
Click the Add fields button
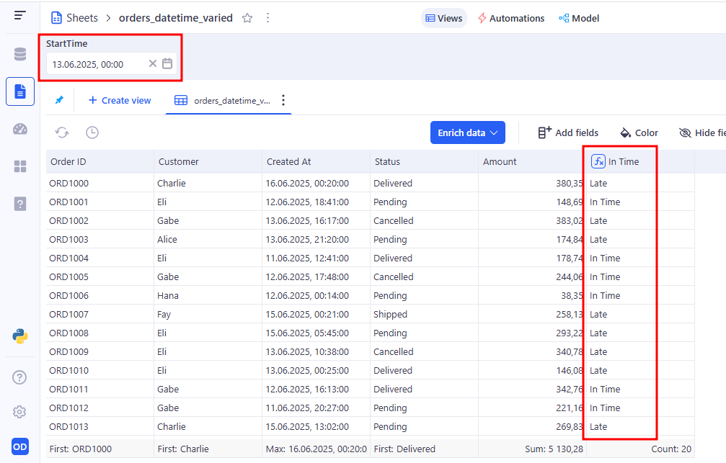point(568,132)
